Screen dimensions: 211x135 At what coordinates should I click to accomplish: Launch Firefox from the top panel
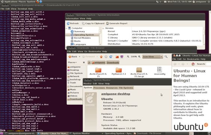click(x=37, y=2)
